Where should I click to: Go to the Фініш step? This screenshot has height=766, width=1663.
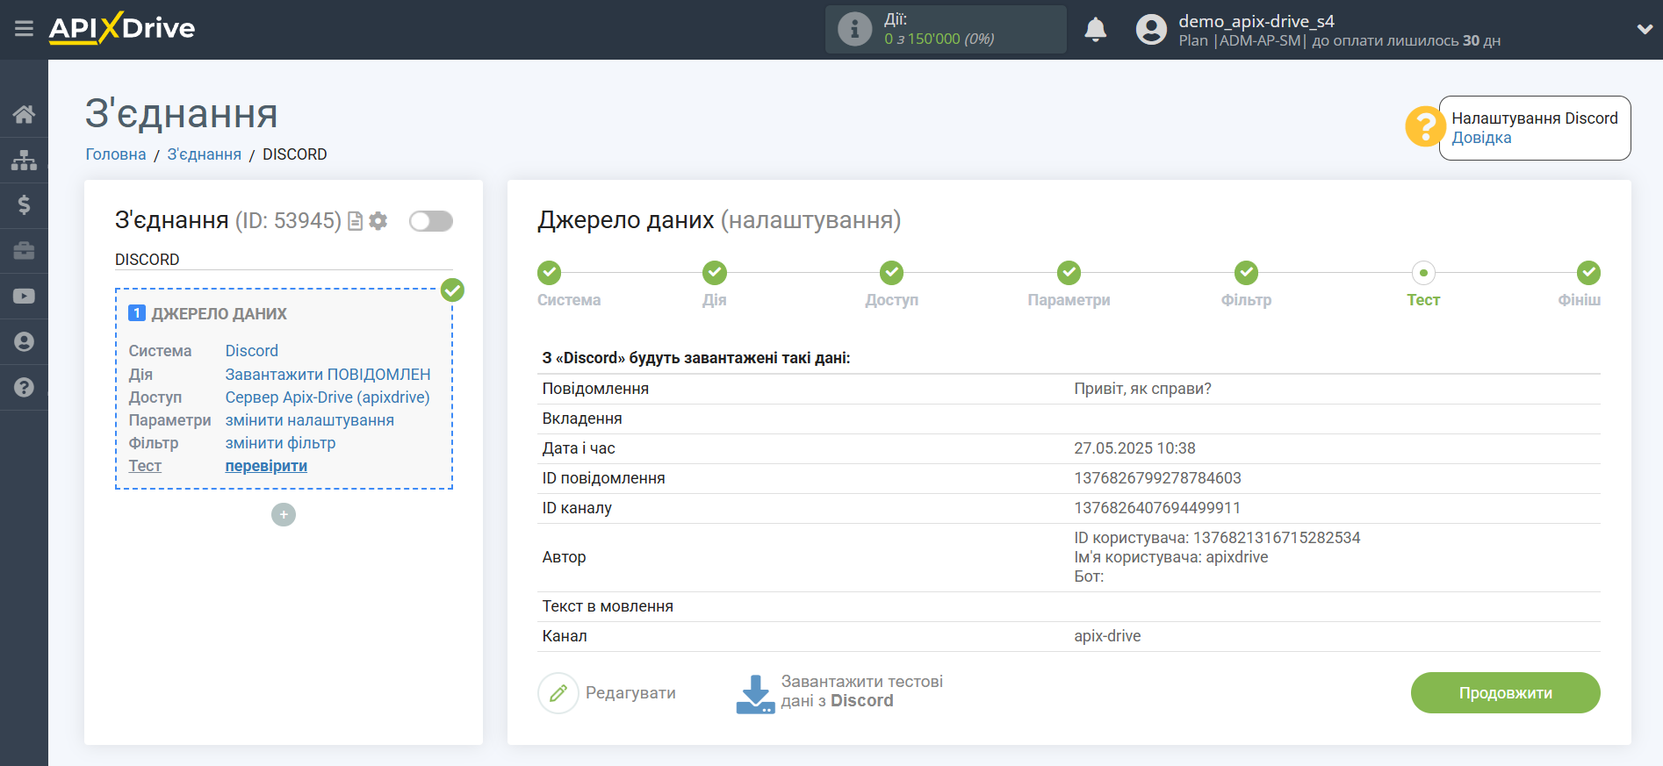(x=1588, y=273)
